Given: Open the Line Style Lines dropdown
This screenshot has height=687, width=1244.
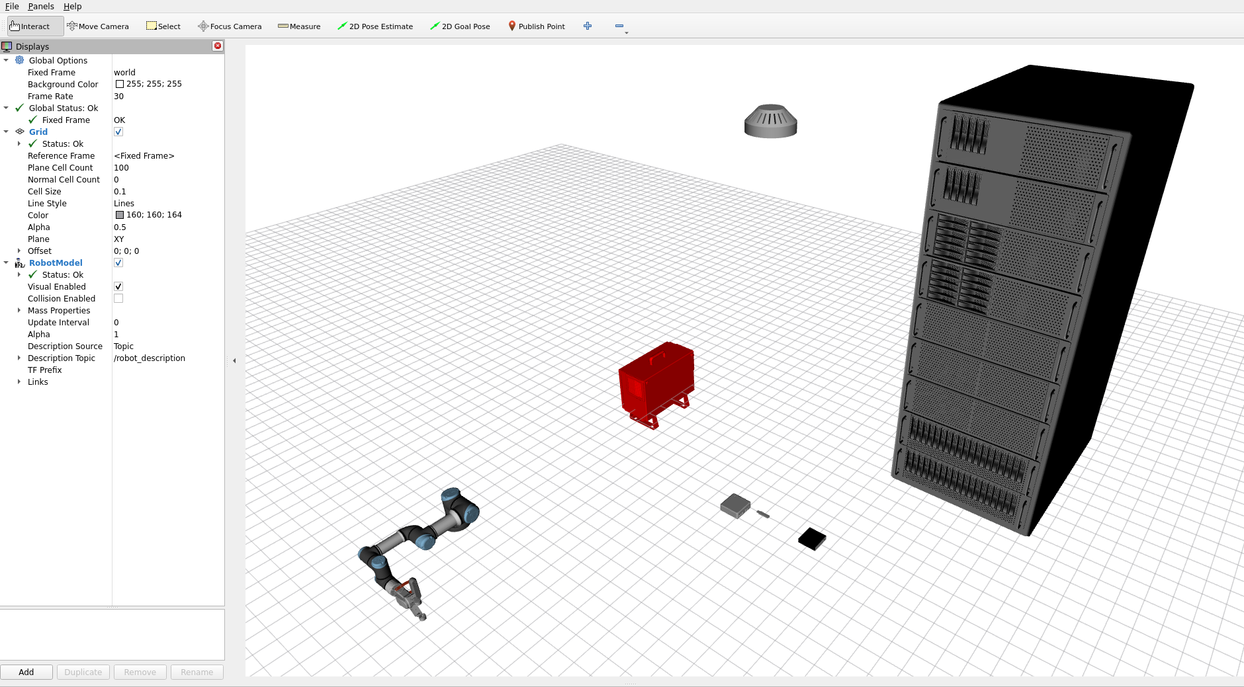Looking at the screenshot, I should click(168, 203).
